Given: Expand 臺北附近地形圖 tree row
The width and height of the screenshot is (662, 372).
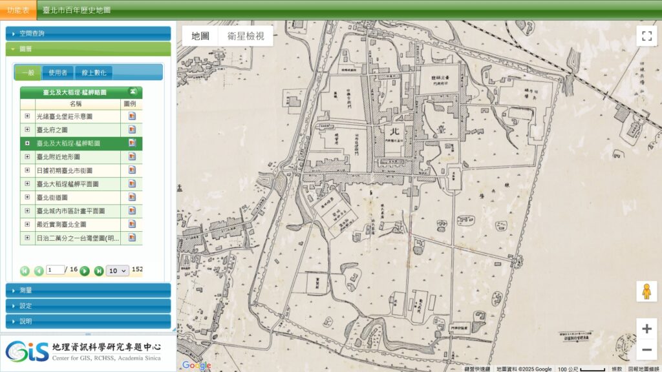Looking at the screenshot, I should 27,156.
